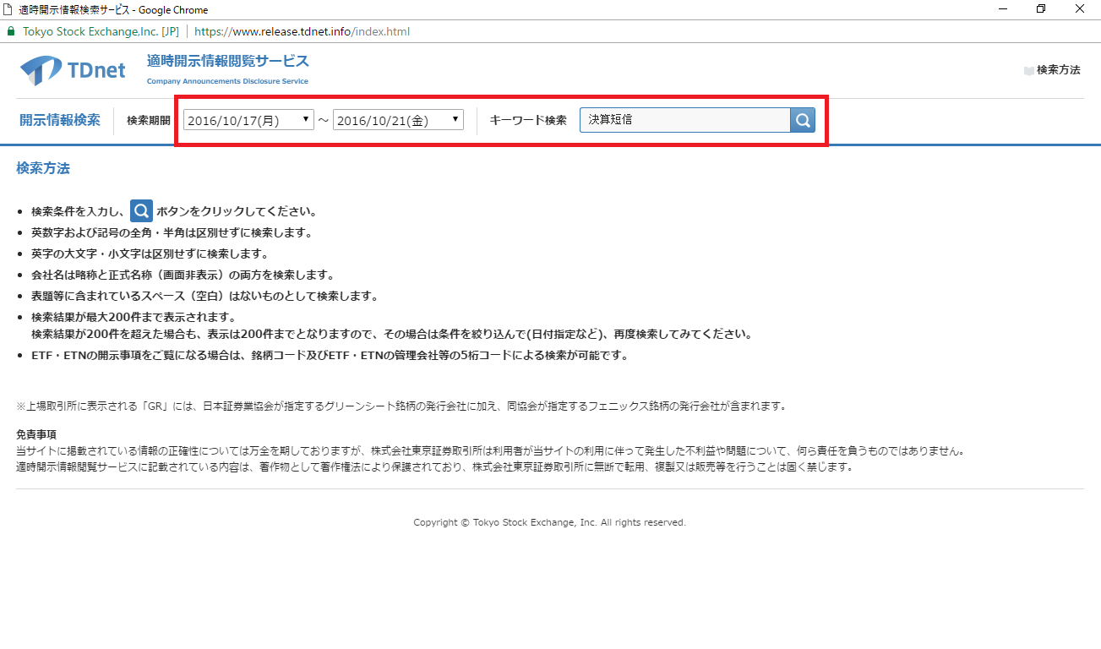Click the ETF・ETNの開示事項 bullet line
1101x649 pixels.
330,355
